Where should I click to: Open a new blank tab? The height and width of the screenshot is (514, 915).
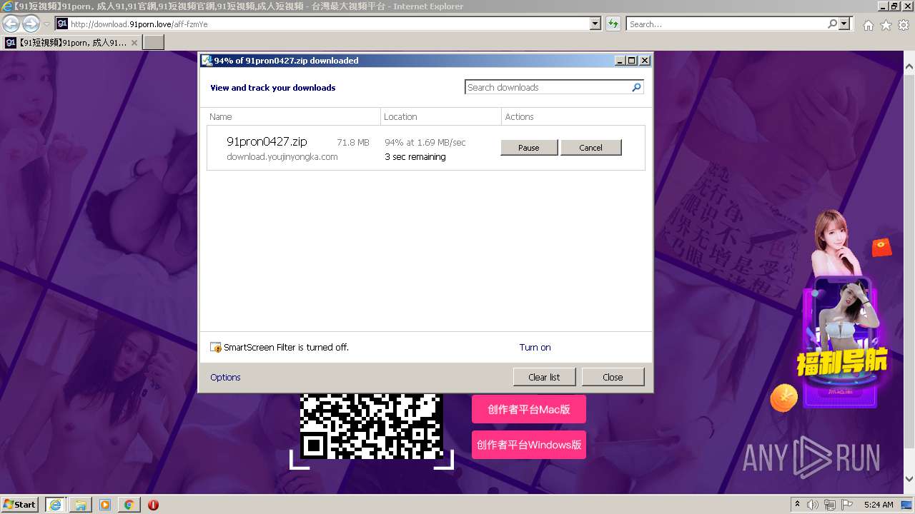154,42
